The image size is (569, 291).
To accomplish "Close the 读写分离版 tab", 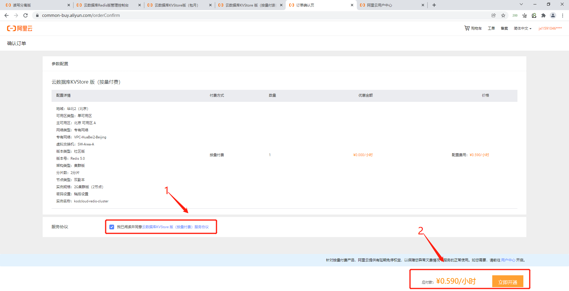I will (x=69, y=5).
